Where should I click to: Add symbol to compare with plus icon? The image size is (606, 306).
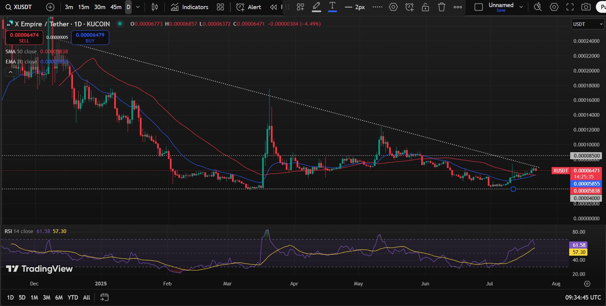50,7
